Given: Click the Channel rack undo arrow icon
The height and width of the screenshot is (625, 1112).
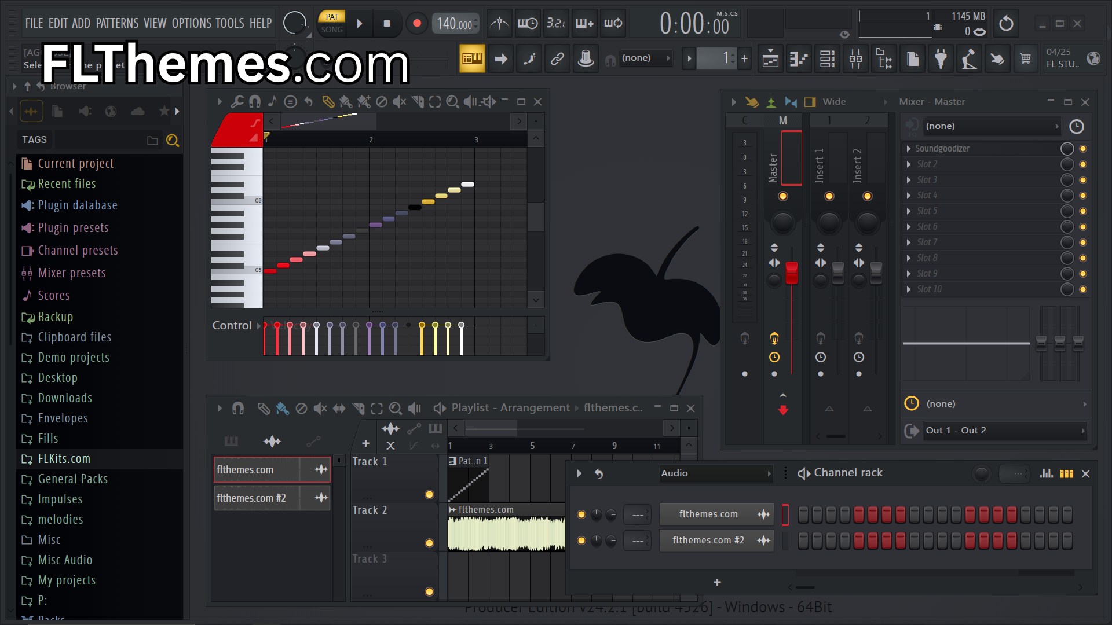Looking at the screenshot, I should point(599,473).
